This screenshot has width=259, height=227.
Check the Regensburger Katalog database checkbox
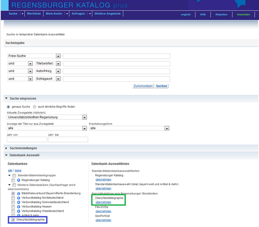click(x=13, y=180)
